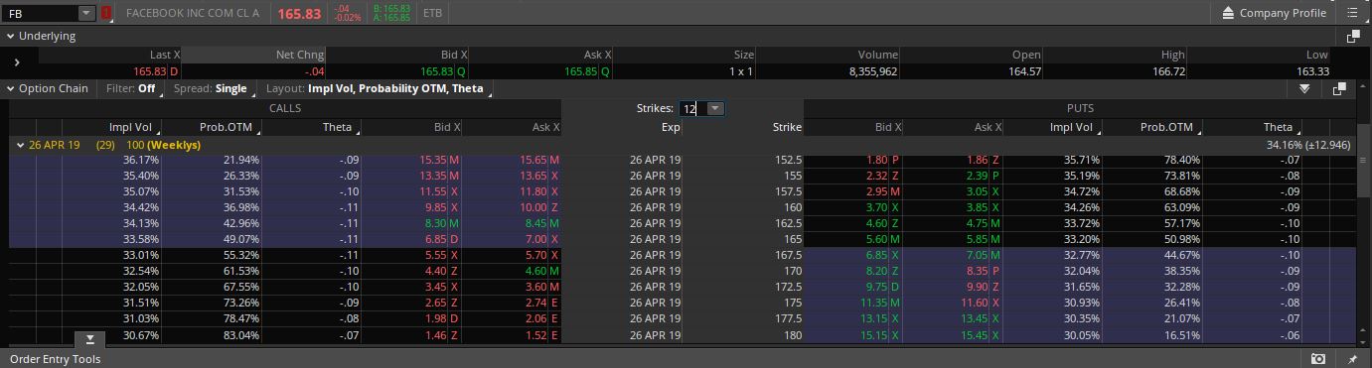Viewport: 1372px width, 368px height.
Task: Click the double-down arrow icon in Option Chain header
Action: (1304, 88)
